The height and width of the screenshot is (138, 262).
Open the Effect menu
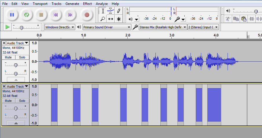tap(87, 4)
